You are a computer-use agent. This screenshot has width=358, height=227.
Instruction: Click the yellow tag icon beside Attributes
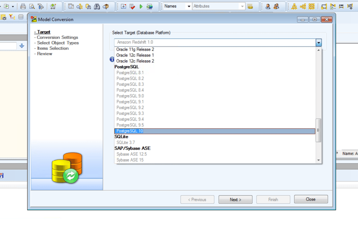(250, 6)
